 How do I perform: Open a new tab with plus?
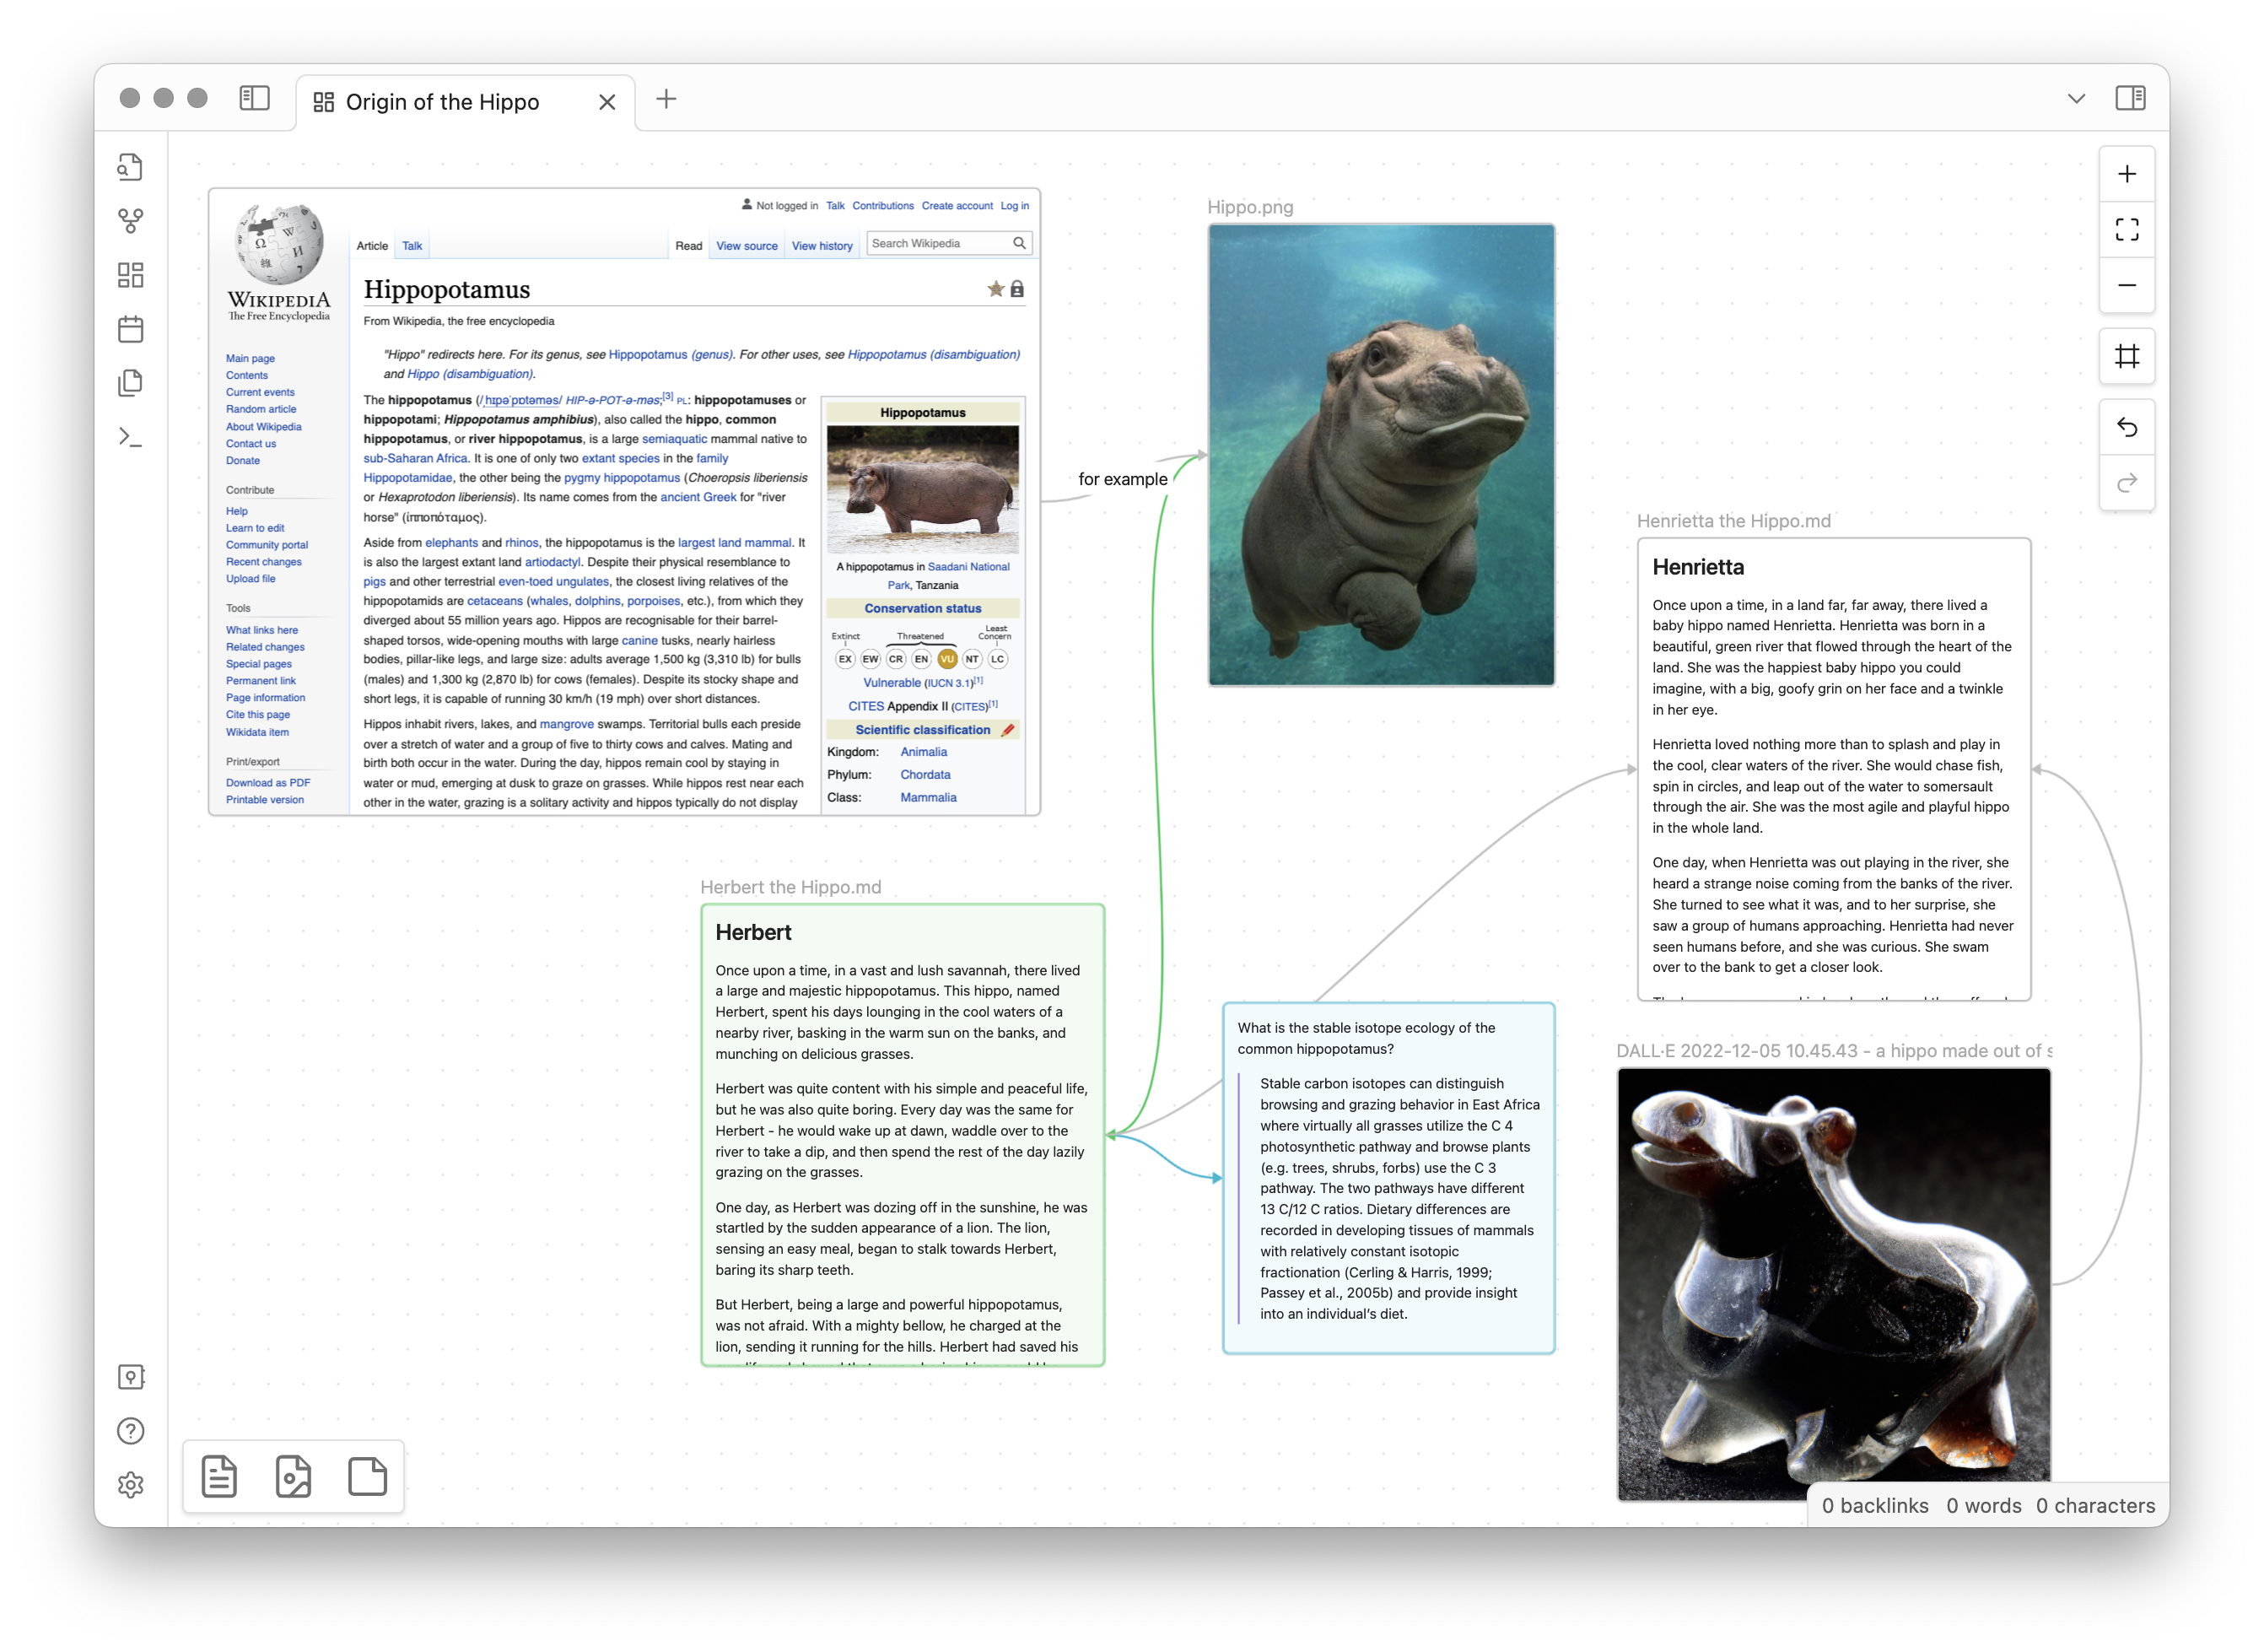(x=666, y=99)
